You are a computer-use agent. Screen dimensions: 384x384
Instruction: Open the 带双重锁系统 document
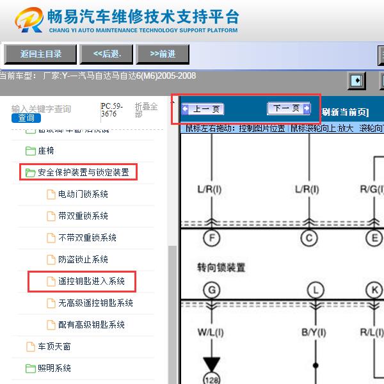tap(83, 216)
